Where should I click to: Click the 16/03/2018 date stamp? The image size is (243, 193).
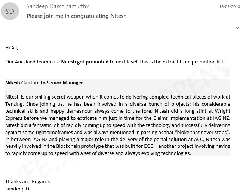[x=228, y=7]
